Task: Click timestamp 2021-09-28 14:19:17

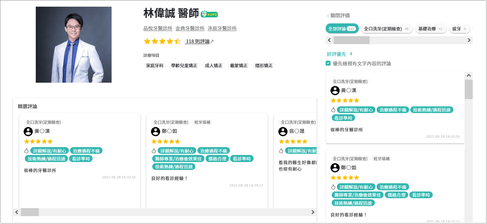Action: click(246, 185)
